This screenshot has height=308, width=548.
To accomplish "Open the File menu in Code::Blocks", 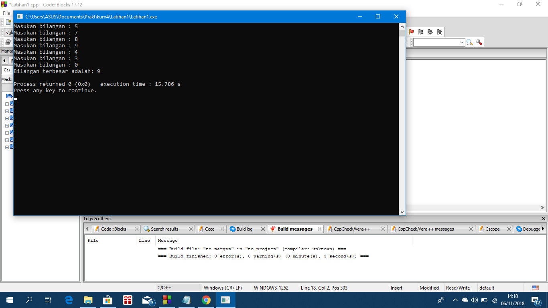I will pos(6,13).
